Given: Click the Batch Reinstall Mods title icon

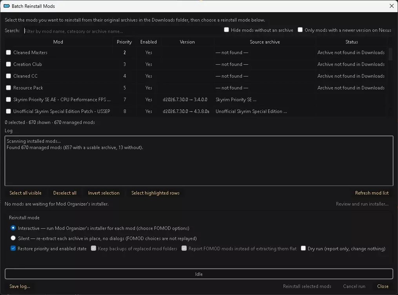Looking at the screenshot, I should click(7, 6).
